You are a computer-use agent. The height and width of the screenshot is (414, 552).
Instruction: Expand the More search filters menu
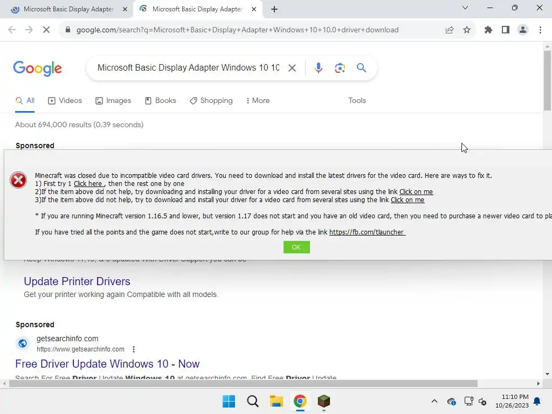258,101
